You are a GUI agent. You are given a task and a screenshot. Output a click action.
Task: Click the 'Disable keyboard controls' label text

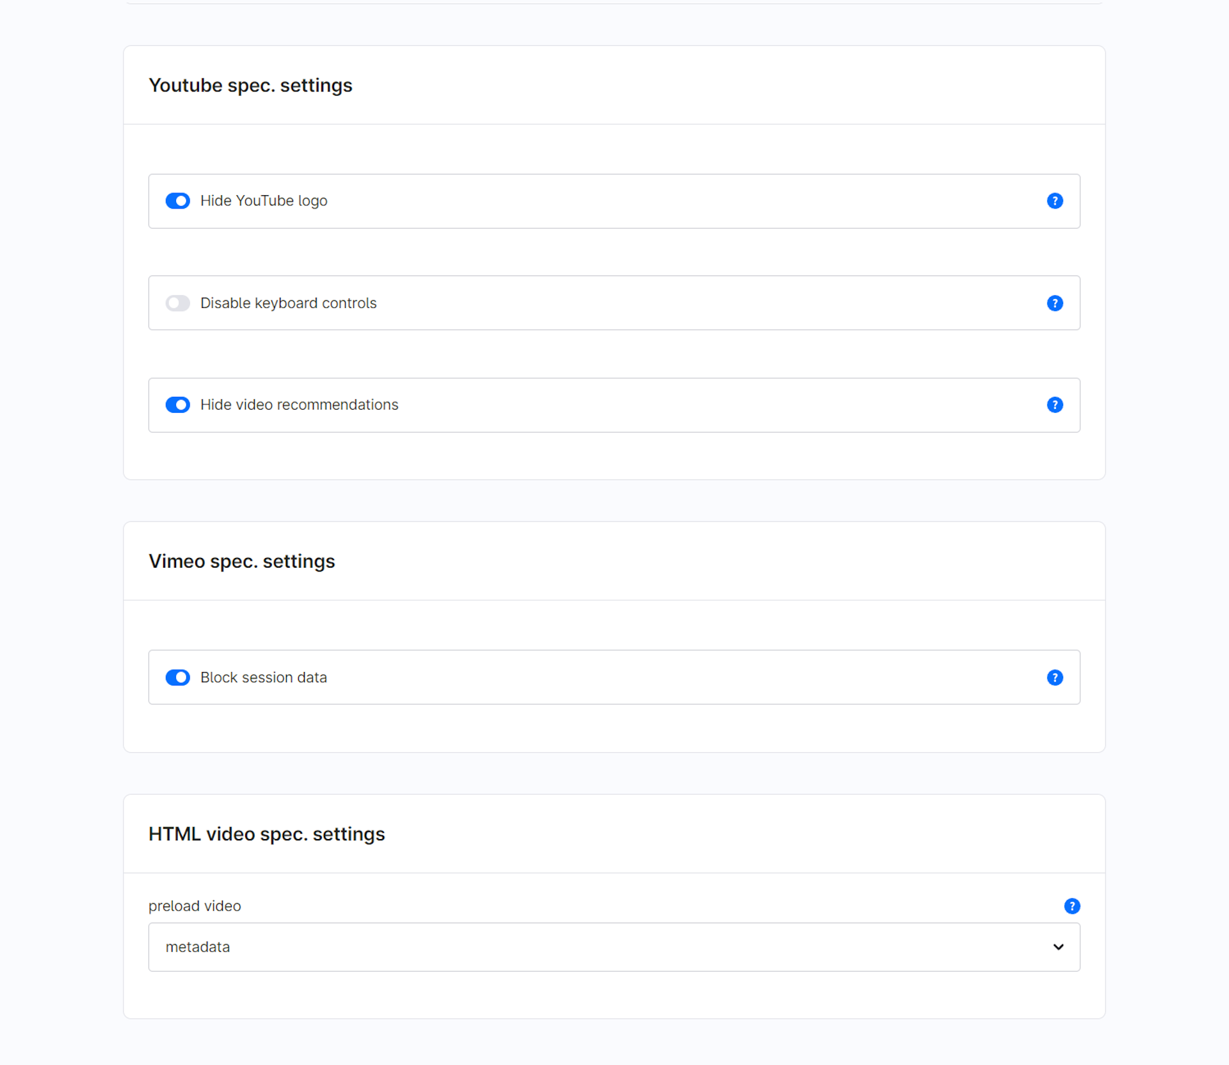tap(288, 303)
